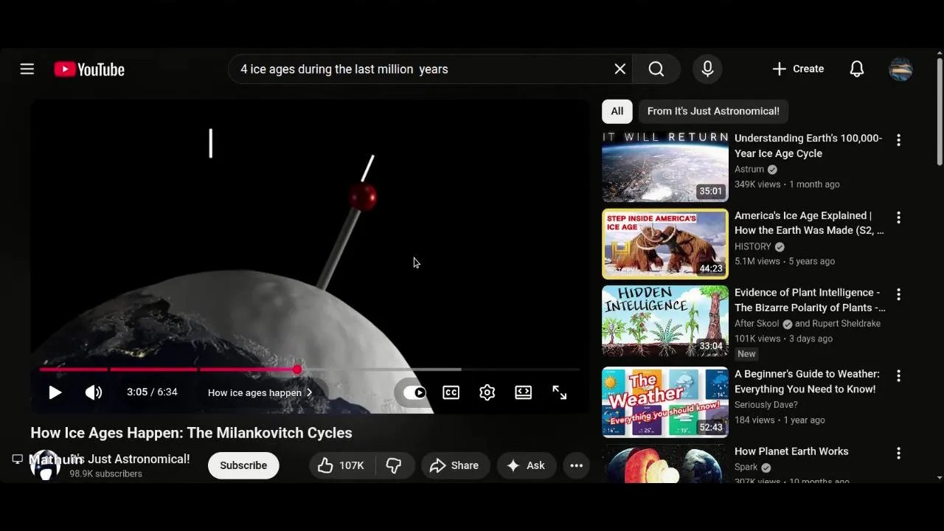Open 'Understanding Earth's 100,000-Year Ice Age Cycle'
Screen dimensions: 944x531
808,146
